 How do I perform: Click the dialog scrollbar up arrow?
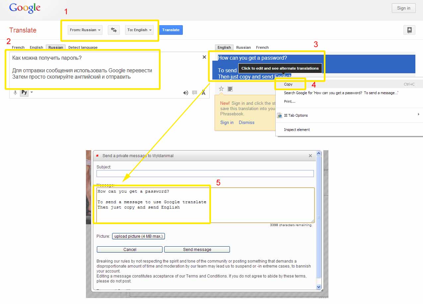point(319,153)
